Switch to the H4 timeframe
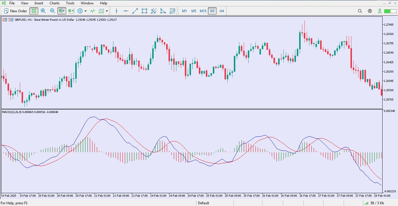398x206 pixels. click(222, 11)
